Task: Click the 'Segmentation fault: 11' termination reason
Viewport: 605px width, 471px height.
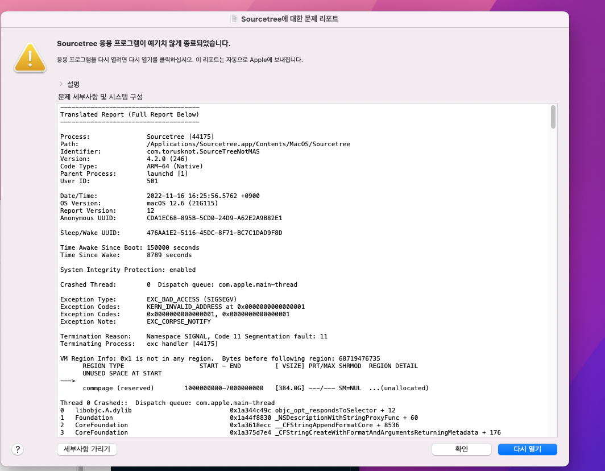Action: (x=286, y=336)
